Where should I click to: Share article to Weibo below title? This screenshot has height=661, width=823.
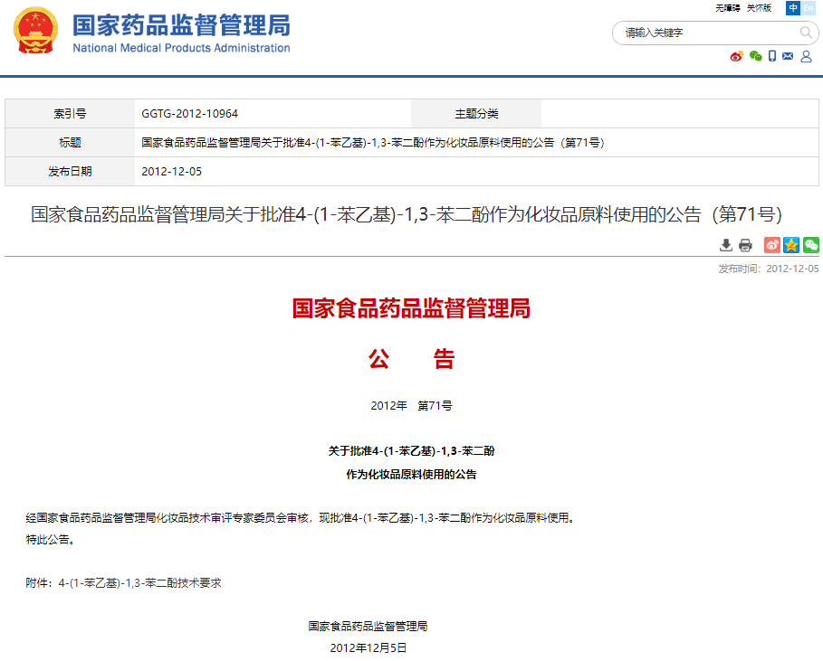[772, 245]
